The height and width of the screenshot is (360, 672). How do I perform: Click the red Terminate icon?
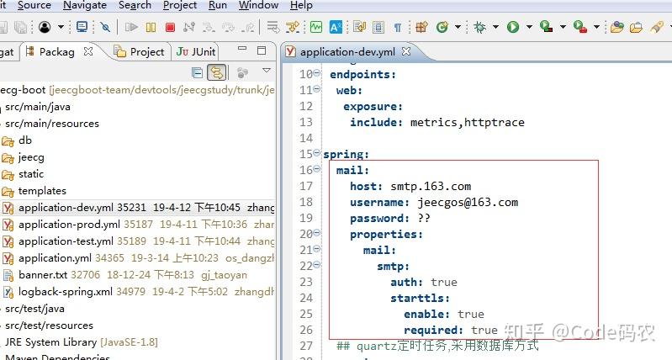coord(170,28)
